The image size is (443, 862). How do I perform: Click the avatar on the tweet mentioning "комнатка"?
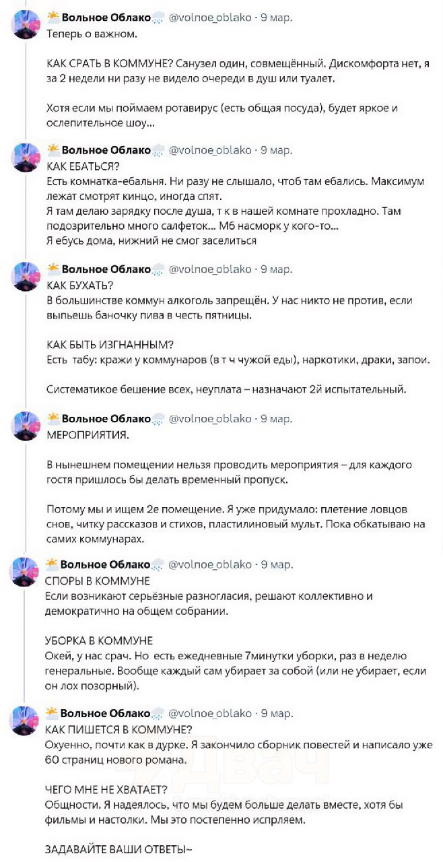click(26, 158)
